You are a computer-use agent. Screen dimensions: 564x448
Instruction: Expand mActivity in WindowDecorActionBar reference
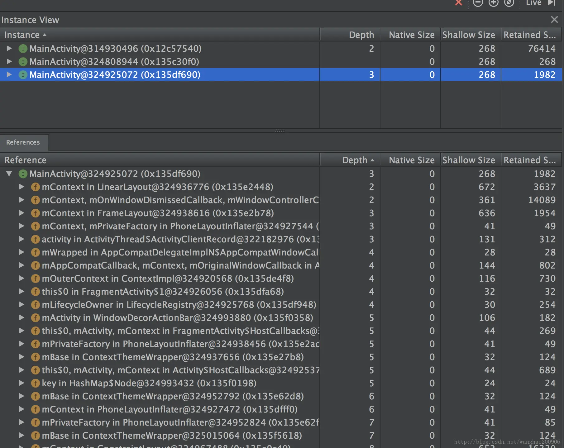click(x=22, y=317)
